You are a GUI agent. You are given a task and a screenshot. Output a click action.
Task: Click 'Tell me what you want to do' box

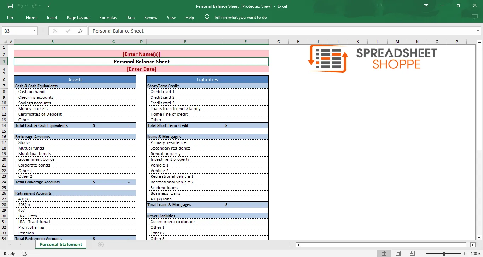tap(240, 17)
